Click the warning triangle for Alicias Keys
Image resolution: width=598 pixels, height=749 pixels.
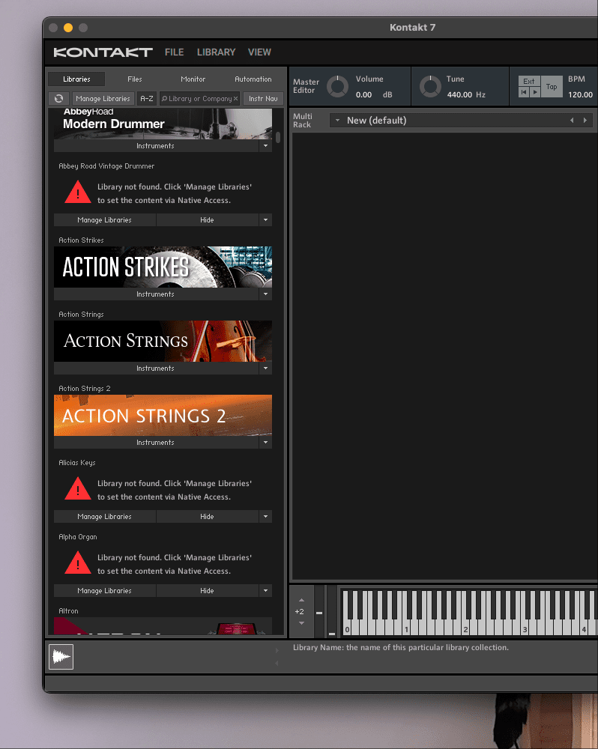tap(77, 488)
